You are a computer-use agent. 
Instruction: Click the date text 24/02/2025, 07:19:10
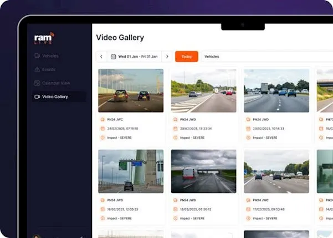coord(123,129)
